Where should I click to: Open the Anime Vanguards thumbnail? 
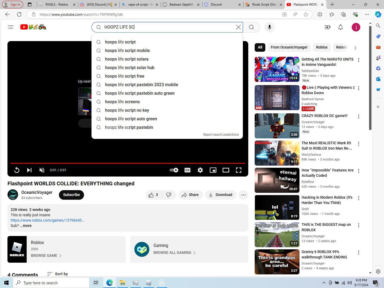(277, 69)
